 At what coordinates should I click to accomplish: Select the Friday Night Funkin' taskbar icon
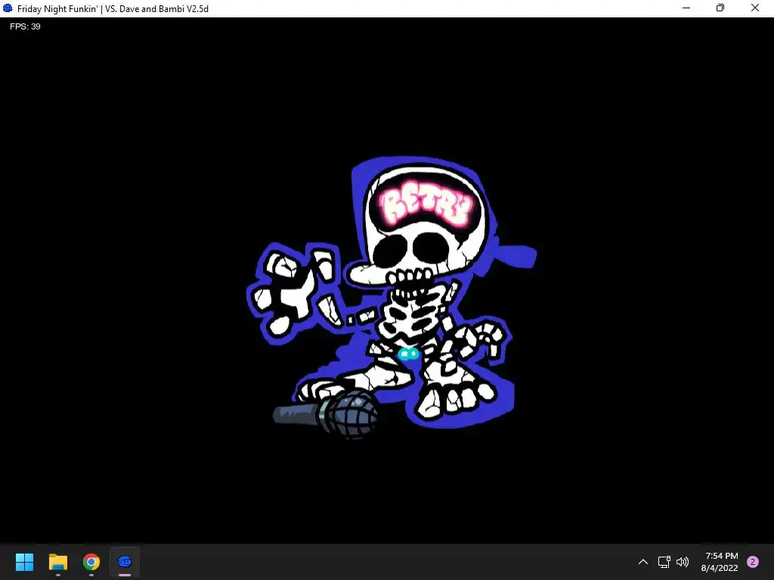[x=125, y=562]
